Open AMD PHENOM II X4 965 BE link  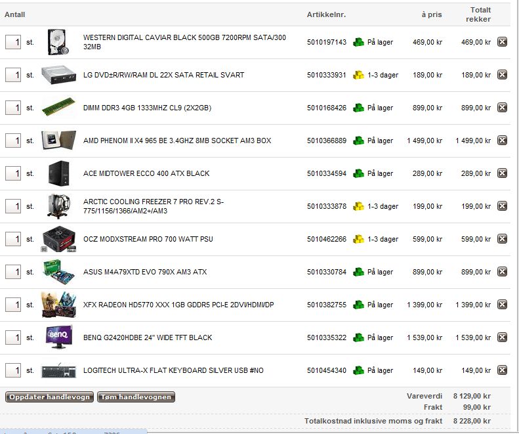(x=177, y=141)
